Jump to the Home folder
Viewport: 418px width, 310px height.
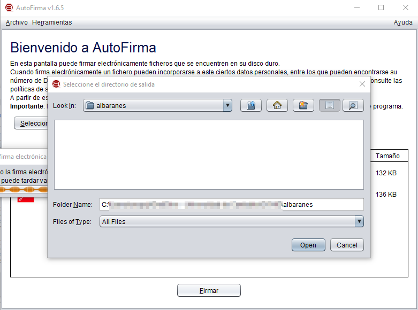tap(277, 105)
